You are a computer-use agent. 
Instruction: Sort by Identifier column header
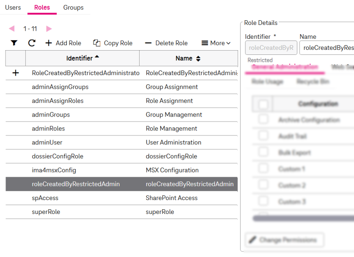82,58
